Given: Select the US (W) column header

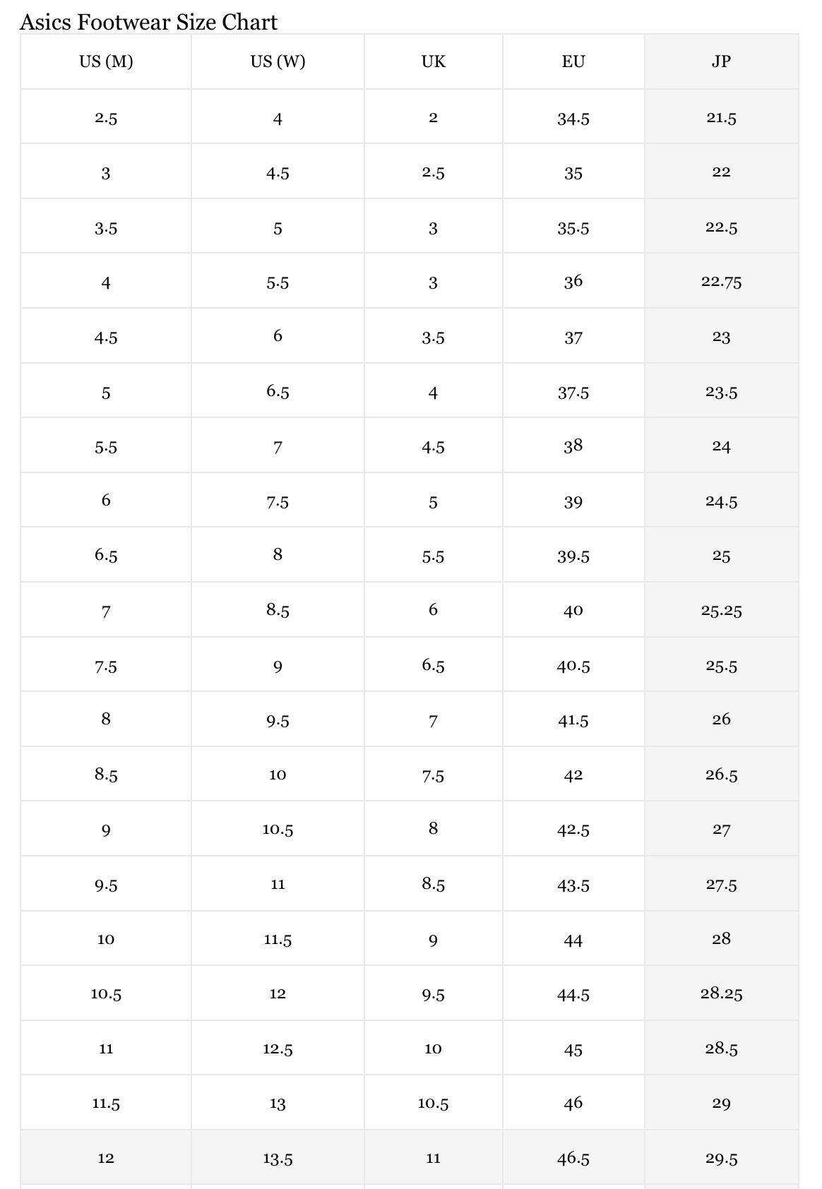Looking at the screenshot, I should pos(278,61).
